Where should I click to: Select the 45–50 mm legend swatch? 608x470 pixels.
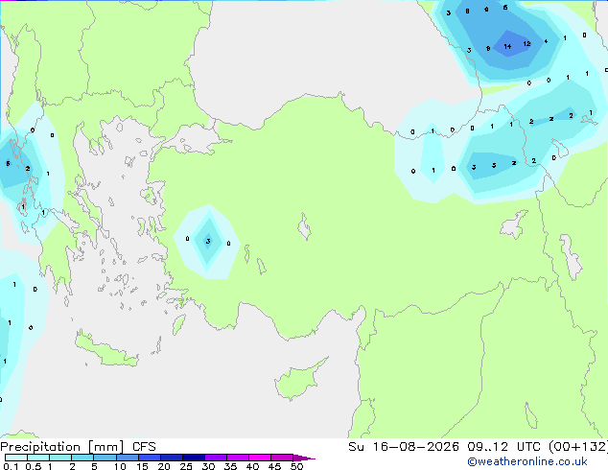point(282,458)
